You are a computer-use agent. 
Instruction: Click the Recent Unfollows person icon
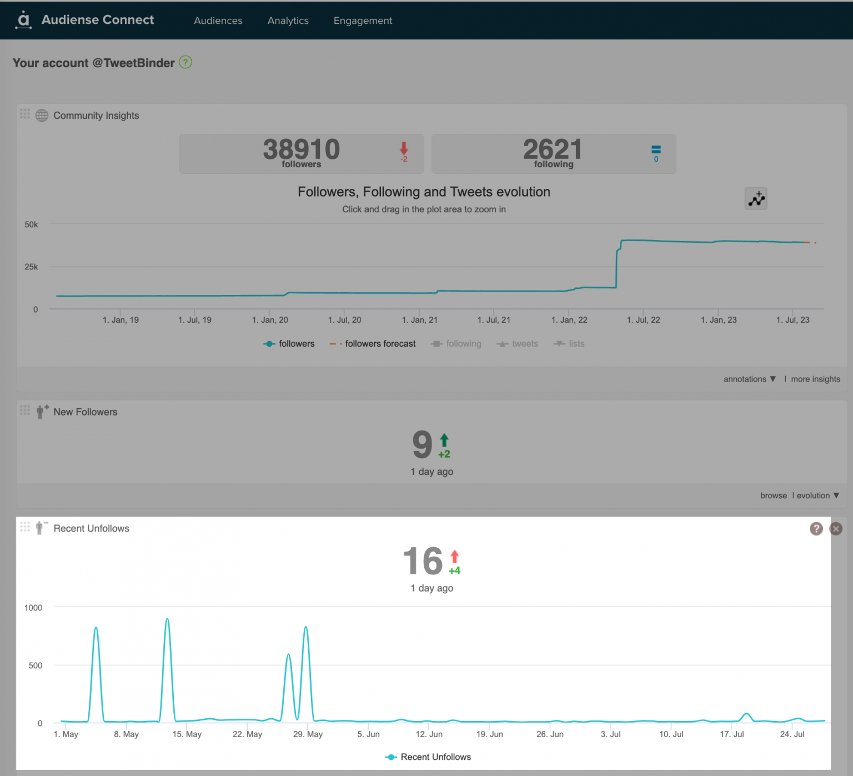click(x=41, y=528)
